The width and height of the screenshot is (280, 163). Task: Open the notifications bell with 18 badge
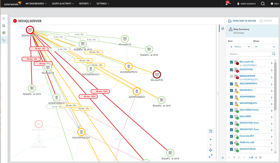pos(227,3)
